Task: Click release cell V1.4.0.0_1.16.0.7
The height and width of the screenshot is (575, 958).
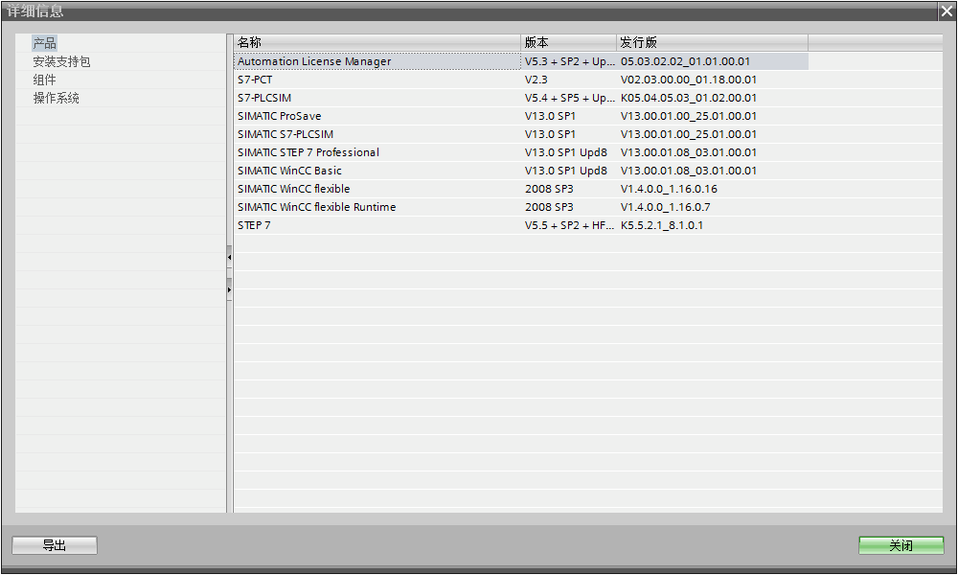Action: click(x=712, y=207)
